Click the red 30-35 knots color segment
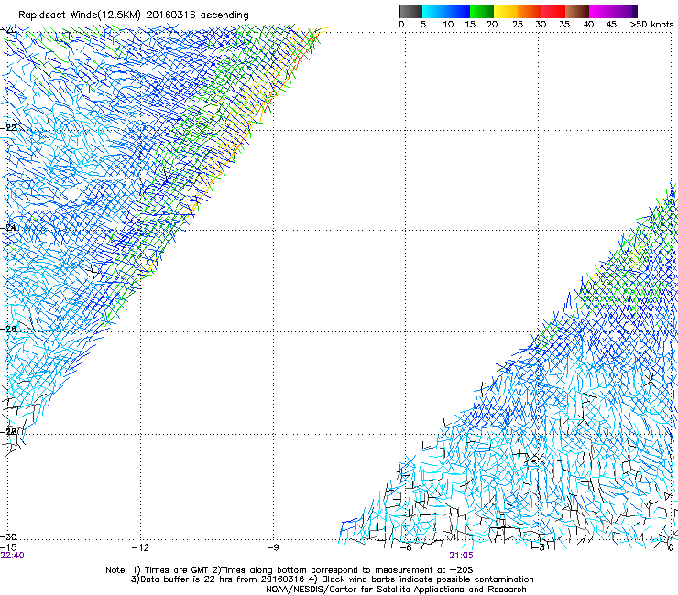The width and height of the screenshot is (678, 595). [x=553, y=11]
